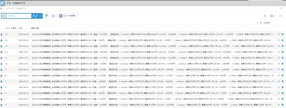Click the 1 - 15 (15件中) pager text

[263, 23]
